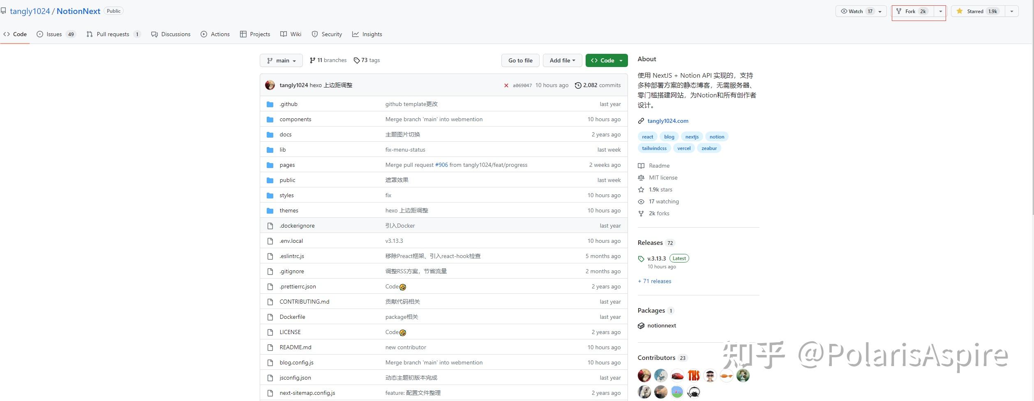
Task: Click the .env.local file icon
Action: (270, 241)
